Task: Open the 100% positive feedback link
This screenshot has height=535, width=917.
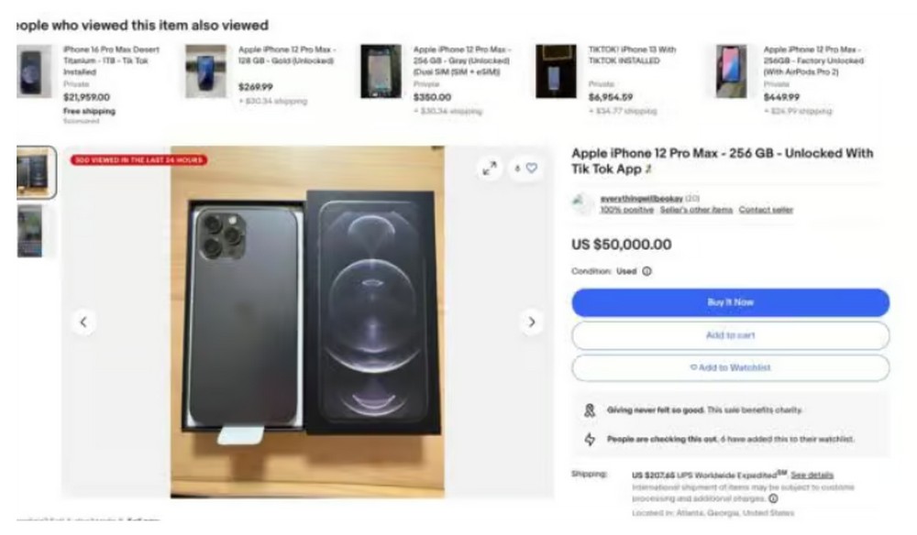Action: click(x=626, y=210)
